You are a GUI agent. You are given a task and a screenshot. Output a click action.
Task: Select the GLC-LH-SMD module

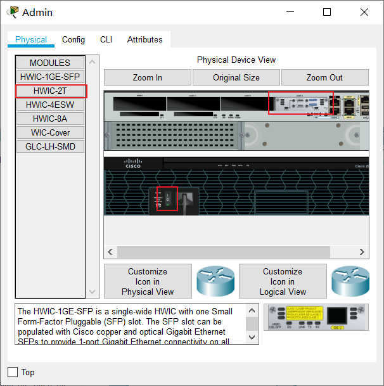(x=50, y=146)
